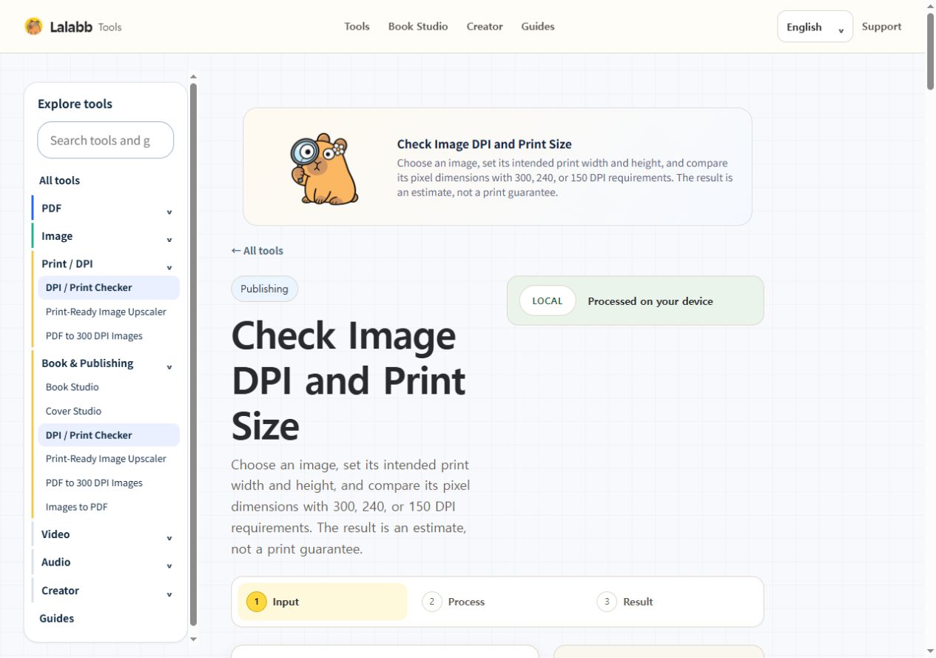Open Images to PDF in the sidebar
The height and width of the screenshot is (658, 936).
click(77, 507)
